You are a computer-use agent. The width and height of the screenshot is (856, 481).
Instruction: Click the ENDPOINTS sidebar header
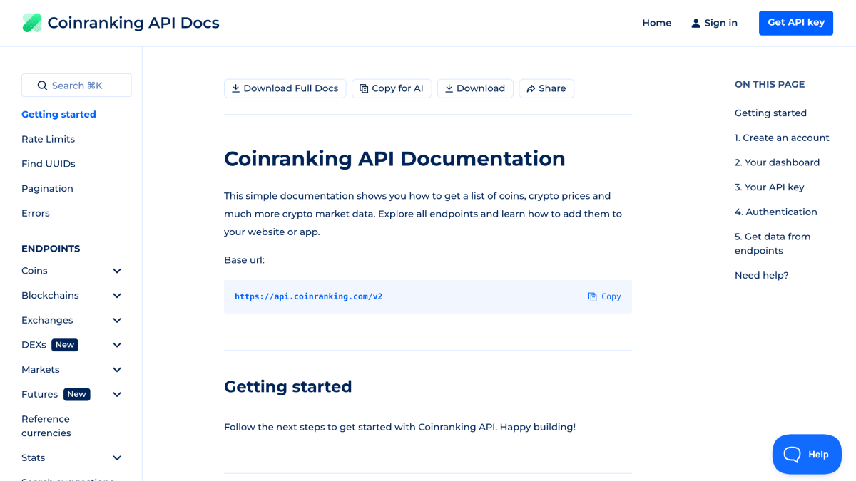tap(51, 249)
